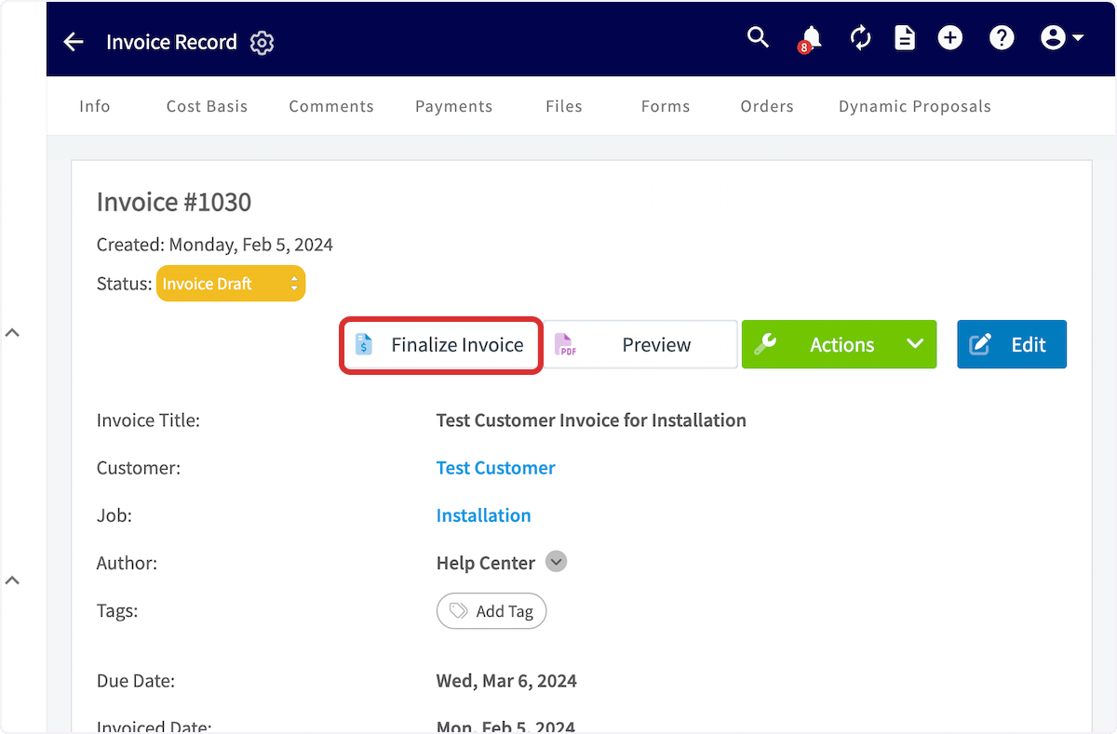Open the Forms tab
The image size is (1117, 734).
click(x=666, y=106)
